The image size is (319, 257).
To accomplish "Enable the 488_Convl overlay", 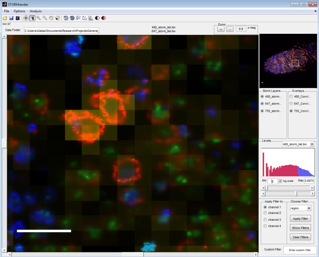I will [x=291, y=96].
